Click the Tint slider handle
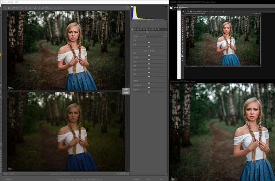 [x=149, y=47]
